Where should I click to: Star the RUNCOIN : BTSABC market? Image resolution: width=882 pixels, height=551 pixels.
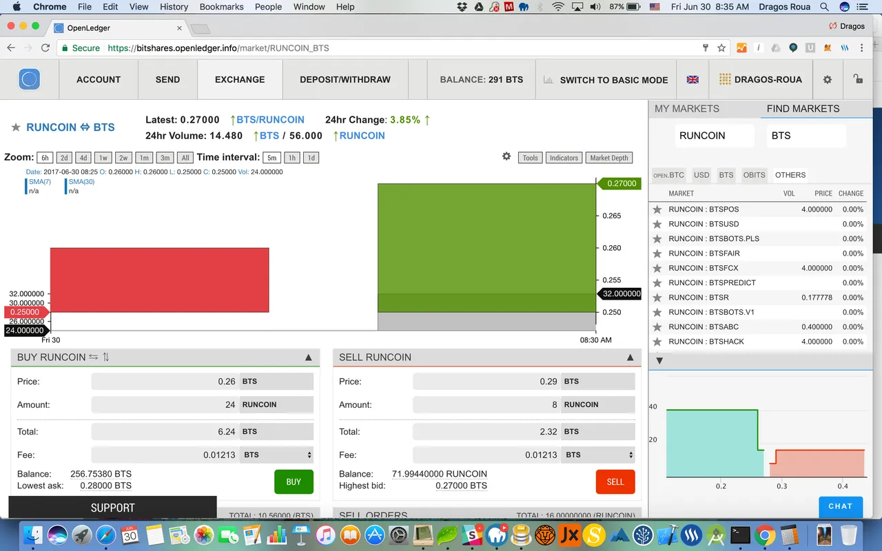(x=657, y=327)
